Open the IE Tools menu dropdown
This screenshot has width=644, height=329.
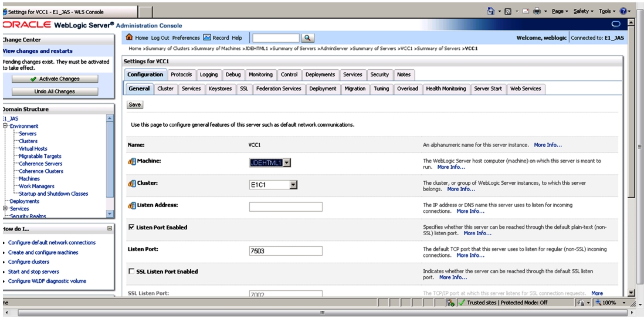point(607,12)
